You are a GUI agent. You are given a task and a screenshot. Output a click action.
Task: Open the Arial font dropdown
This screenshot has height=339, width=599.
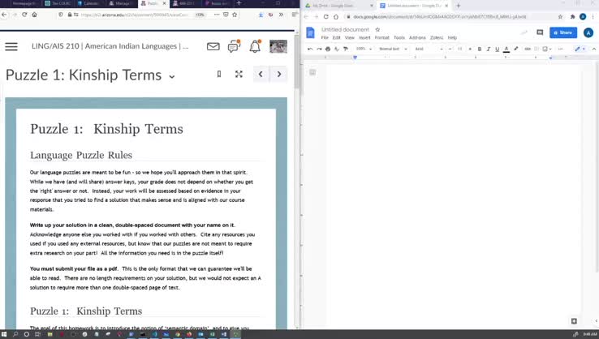pos(429,49)
